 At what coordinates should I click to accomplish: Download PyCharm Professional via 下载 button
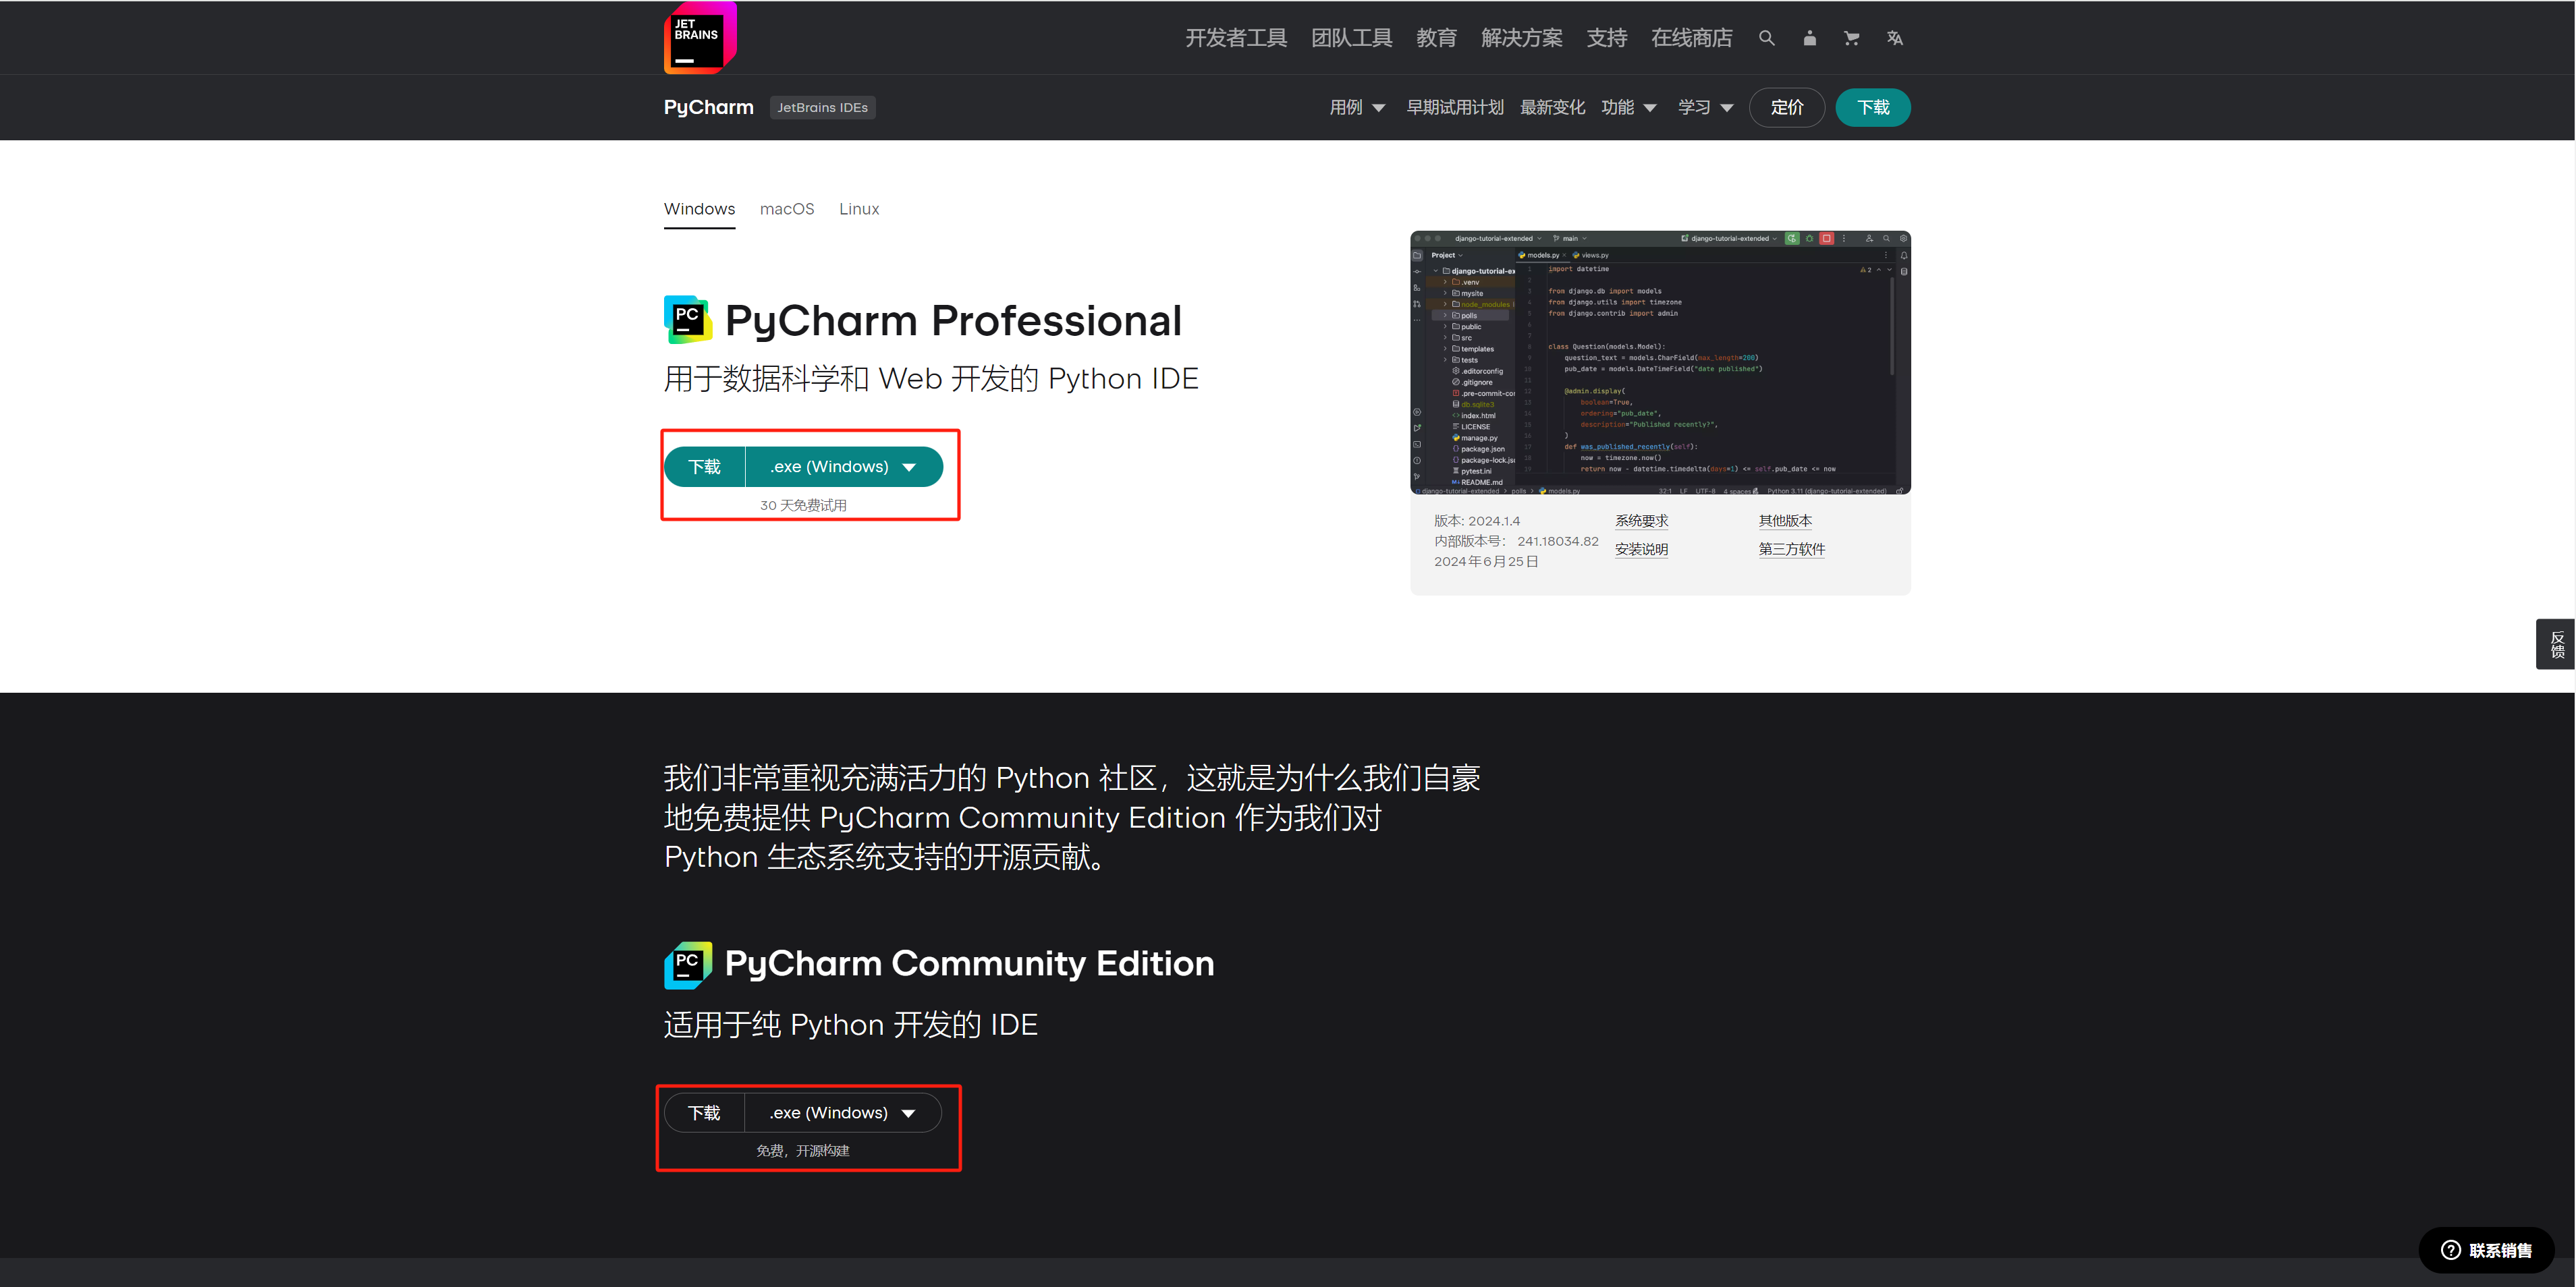(x=704, y=467)
